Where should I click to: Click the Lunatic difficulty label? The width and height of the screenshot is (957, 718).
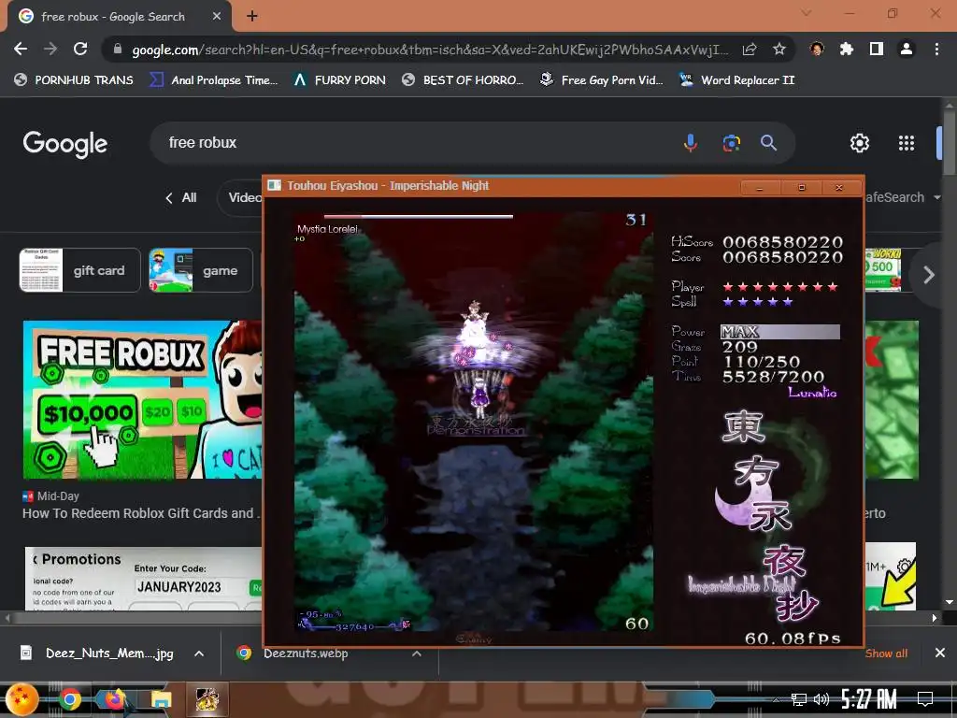812,393
